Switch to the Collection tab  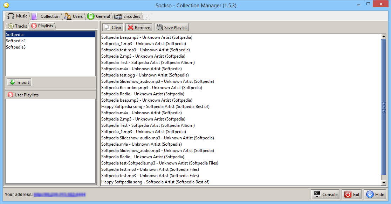(x=46, y=16)
